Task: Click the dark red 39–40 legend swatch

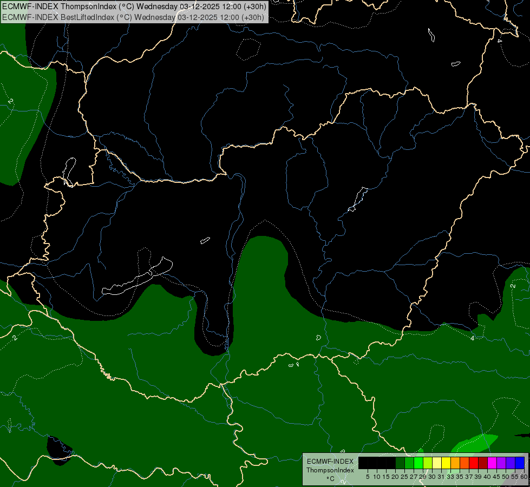Action: click(483, 463)
